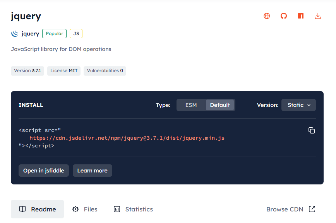
Task: Switch to the Files tab
Action: tap(85, 209)
